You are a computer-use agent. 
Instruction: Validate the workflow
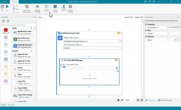[x=46, y=8]
